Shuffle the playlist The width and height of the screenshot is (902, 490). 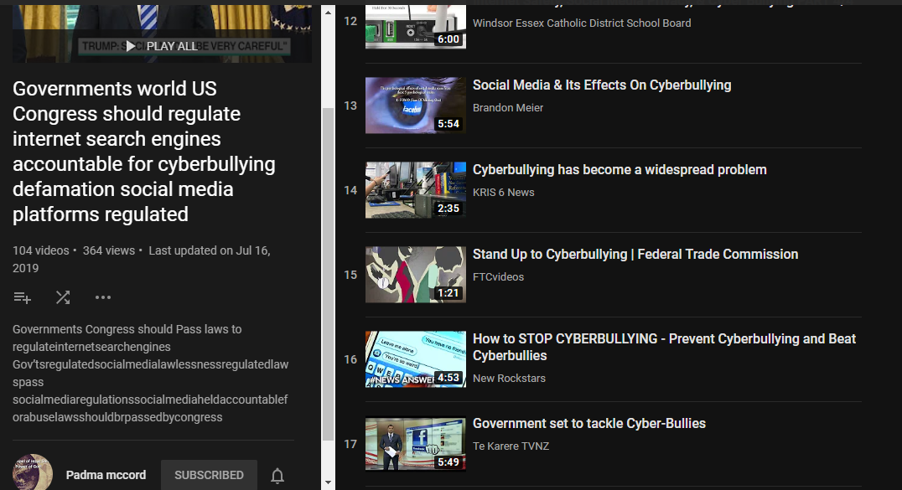(63, 297)
